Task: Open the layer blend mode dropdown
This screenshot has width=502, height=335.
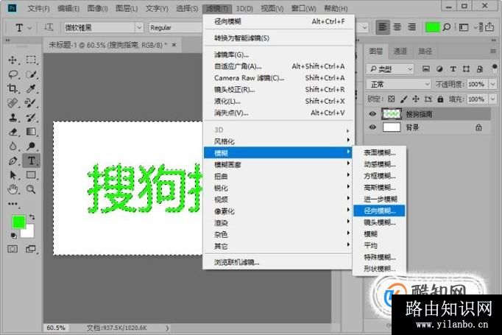Action: [x=399, y=84]
